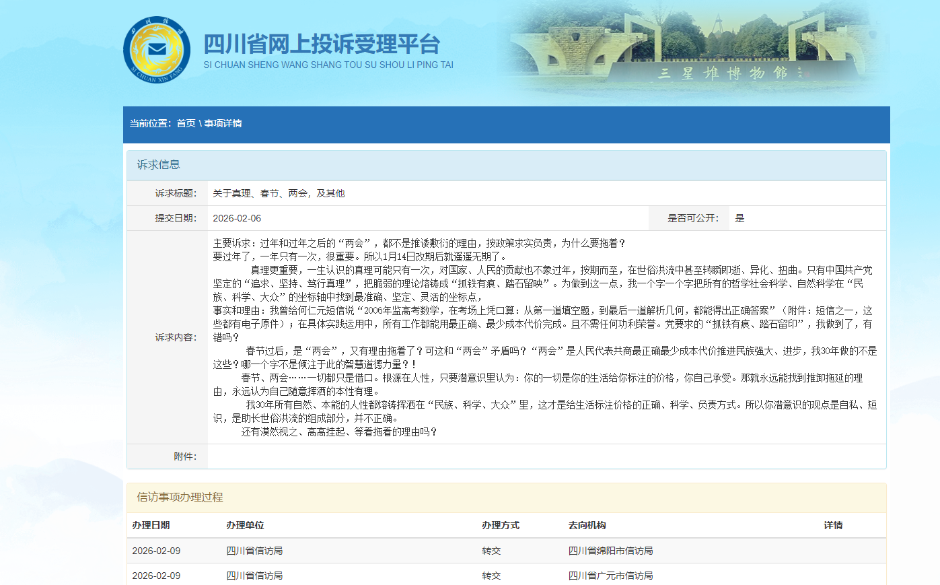Go to 首页 in the breadcrumb
Screen dimensions: 940x585
(186, 123)
